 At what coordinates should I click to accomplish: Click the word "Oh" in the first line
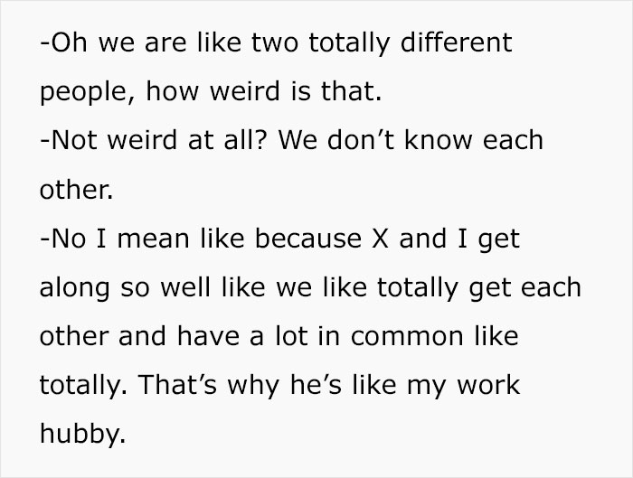pyautogui.click(x=64, y=42)
